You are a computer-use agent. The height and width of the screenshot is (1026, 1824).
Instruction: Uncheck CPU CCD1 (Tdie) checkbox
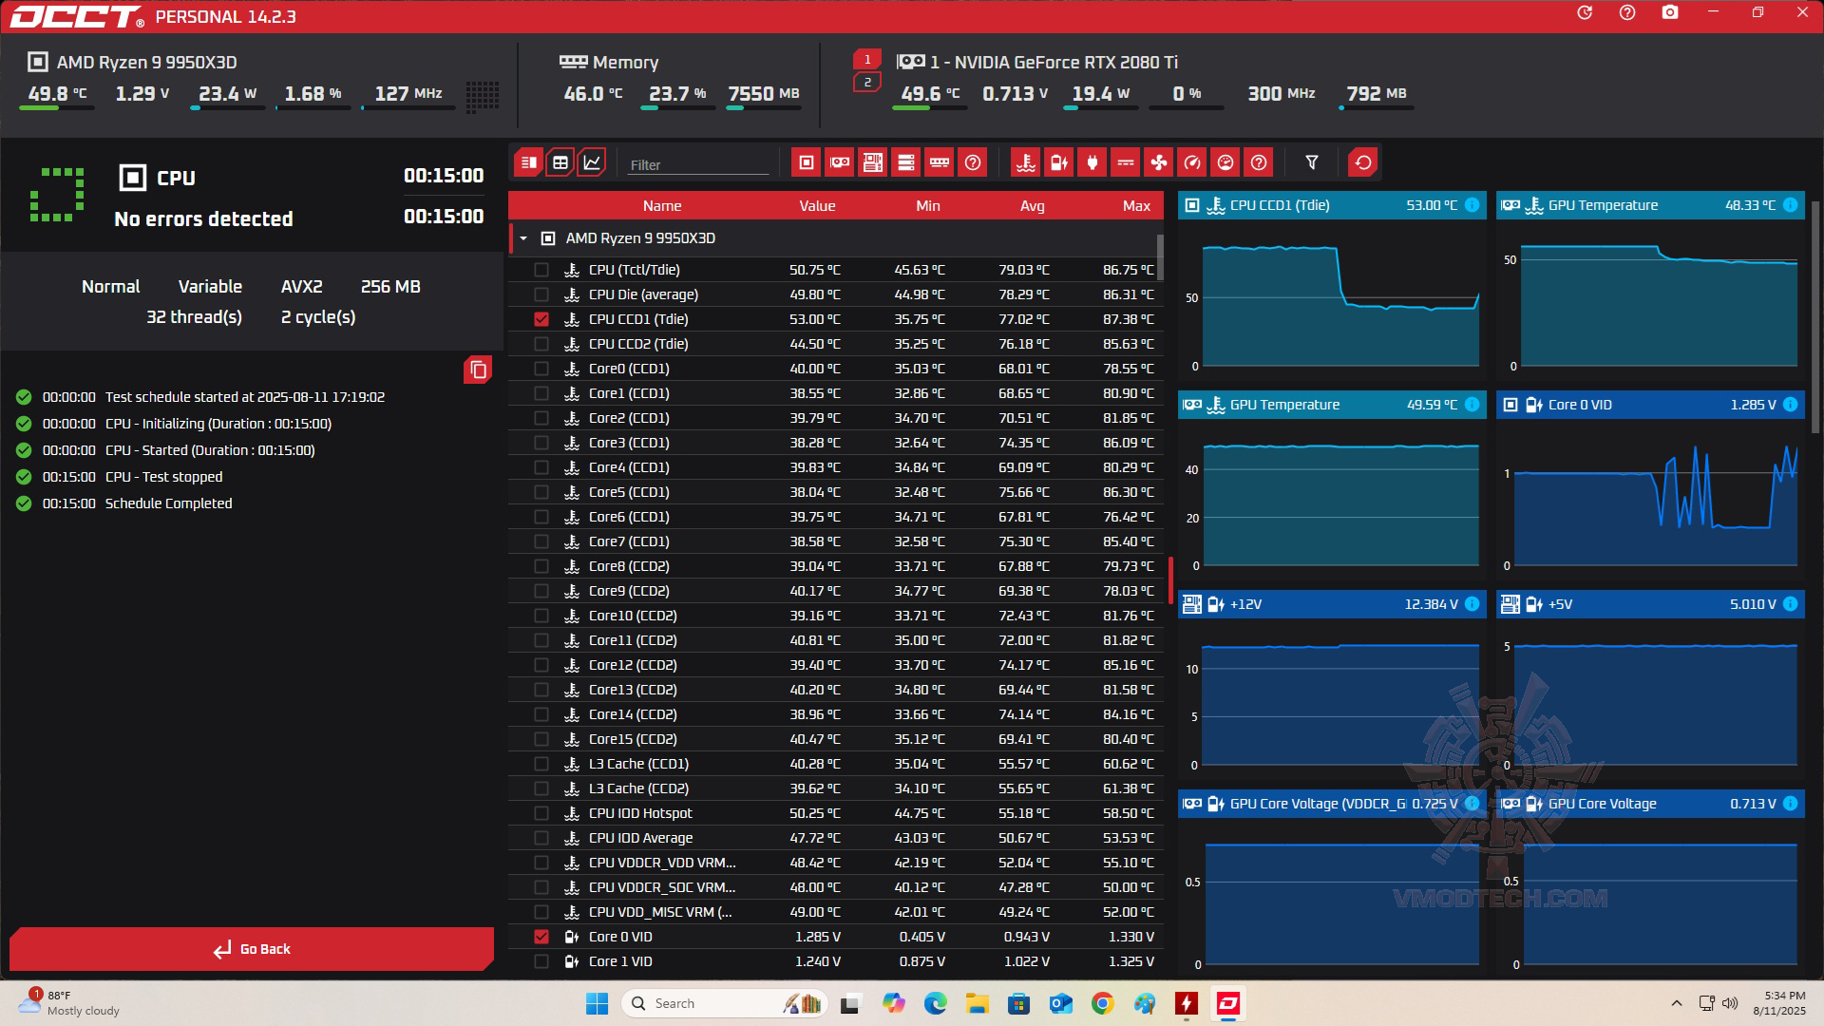[x=541, y=319]
